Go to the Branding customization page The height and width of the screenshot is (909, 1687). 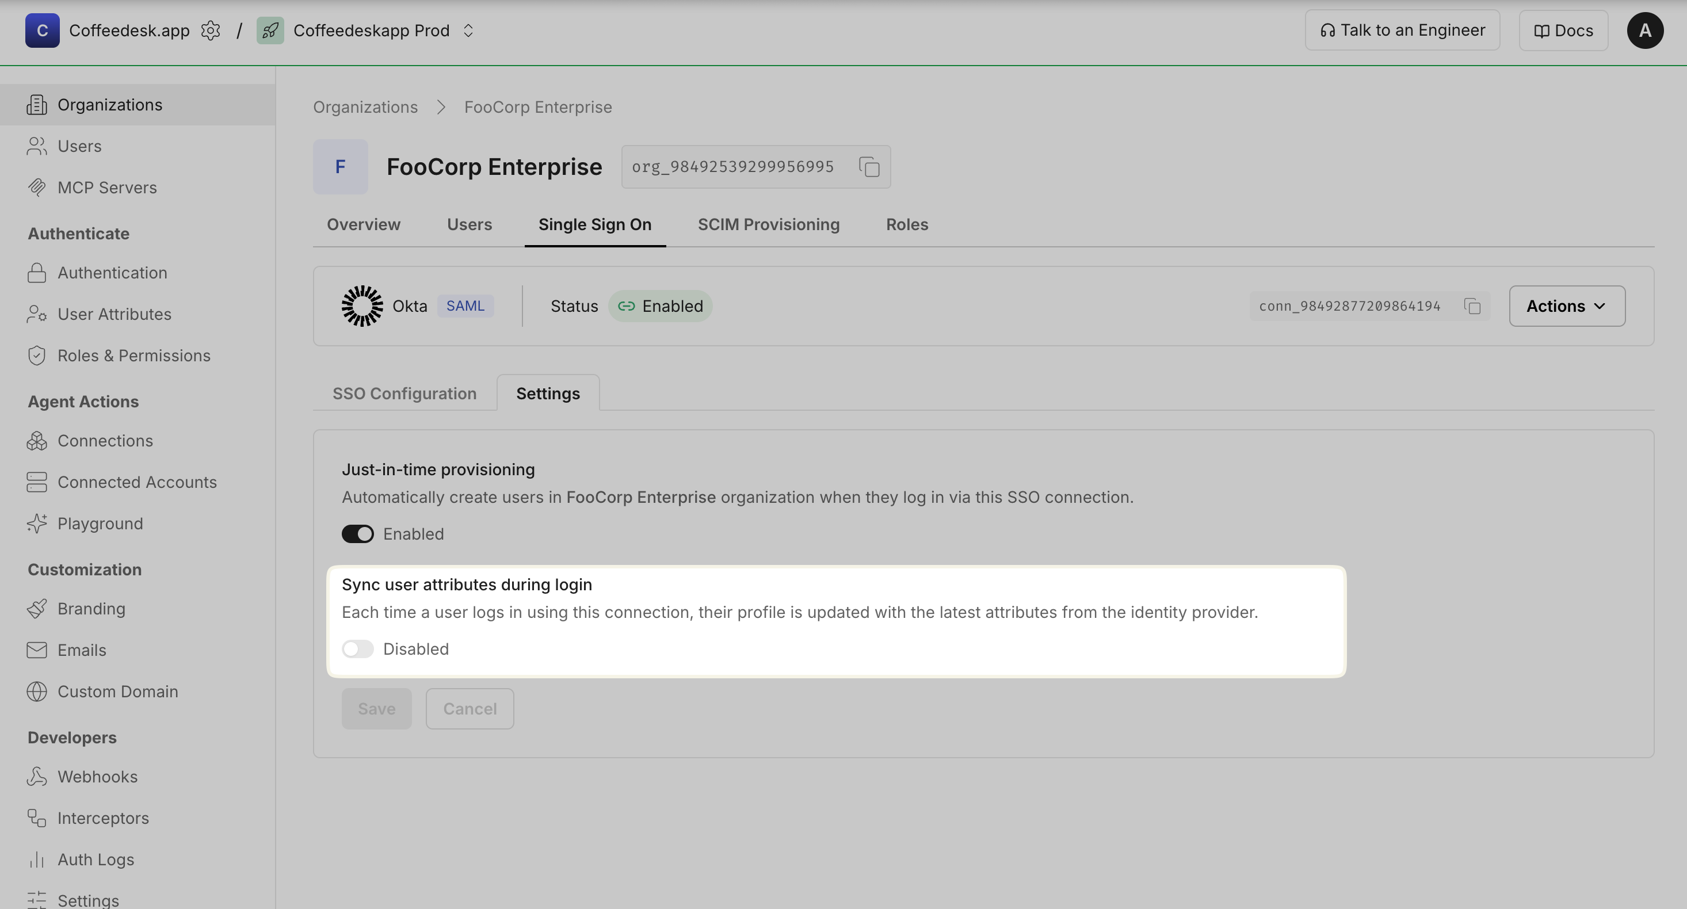[x=91, y=609]
